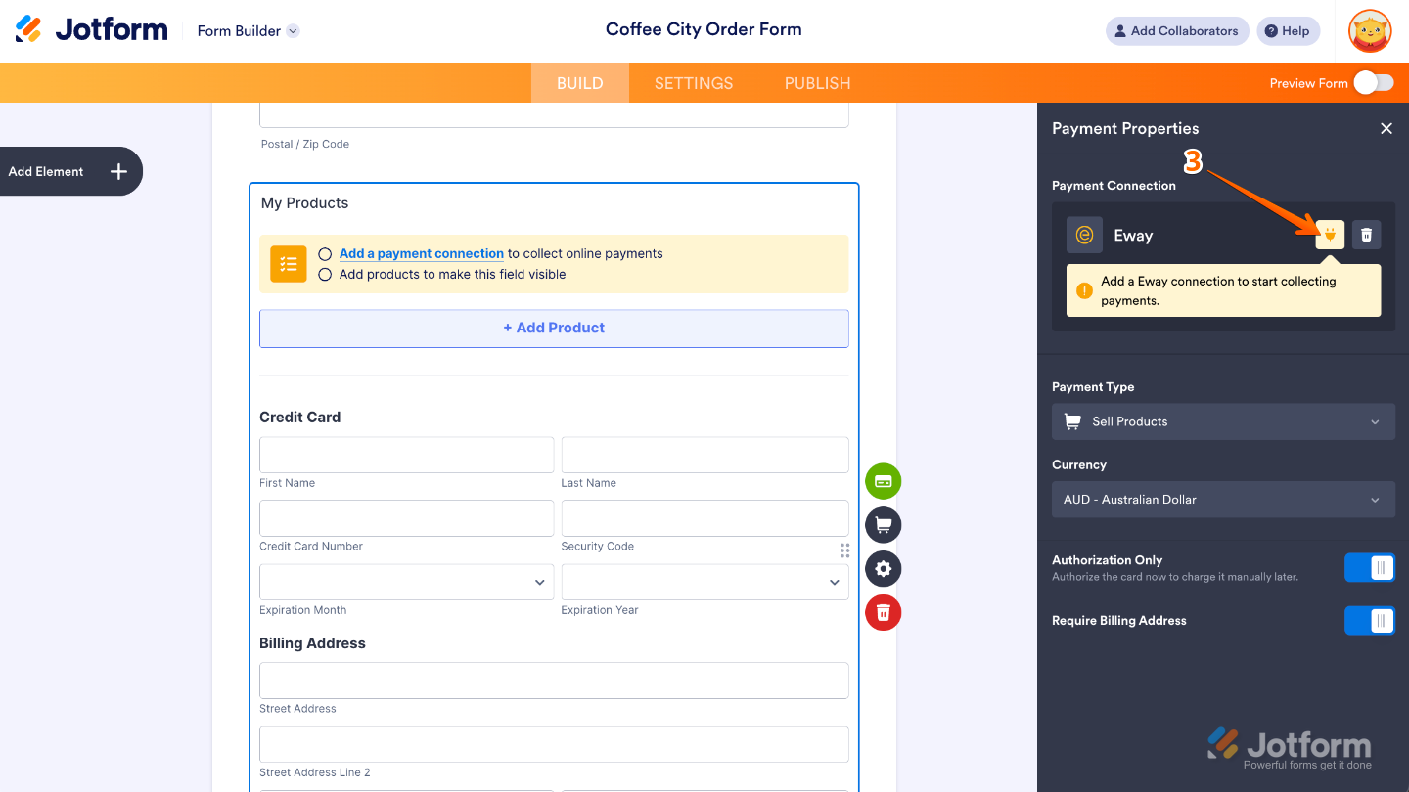Viewport: 1409px width, 792px height.
Task: Open the Currency dropdown
Action: click(1223, 500)
